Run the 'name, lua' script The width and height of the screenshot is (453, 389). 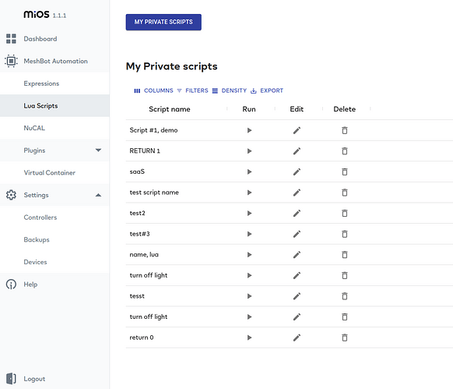coord(249,255)
